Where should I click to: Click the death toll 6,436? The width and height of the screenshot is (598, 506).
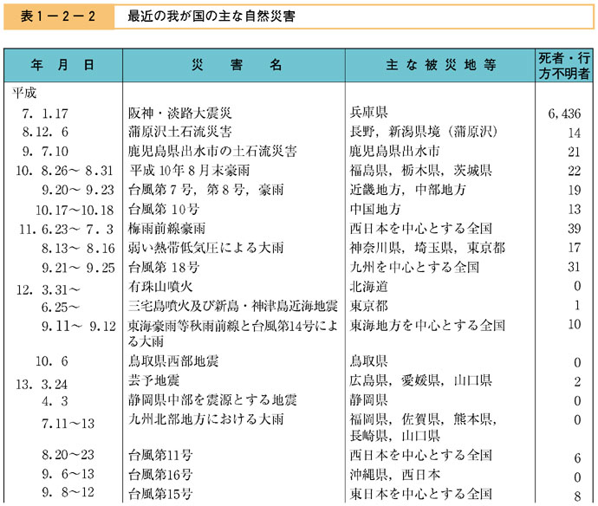coord(564,114)
